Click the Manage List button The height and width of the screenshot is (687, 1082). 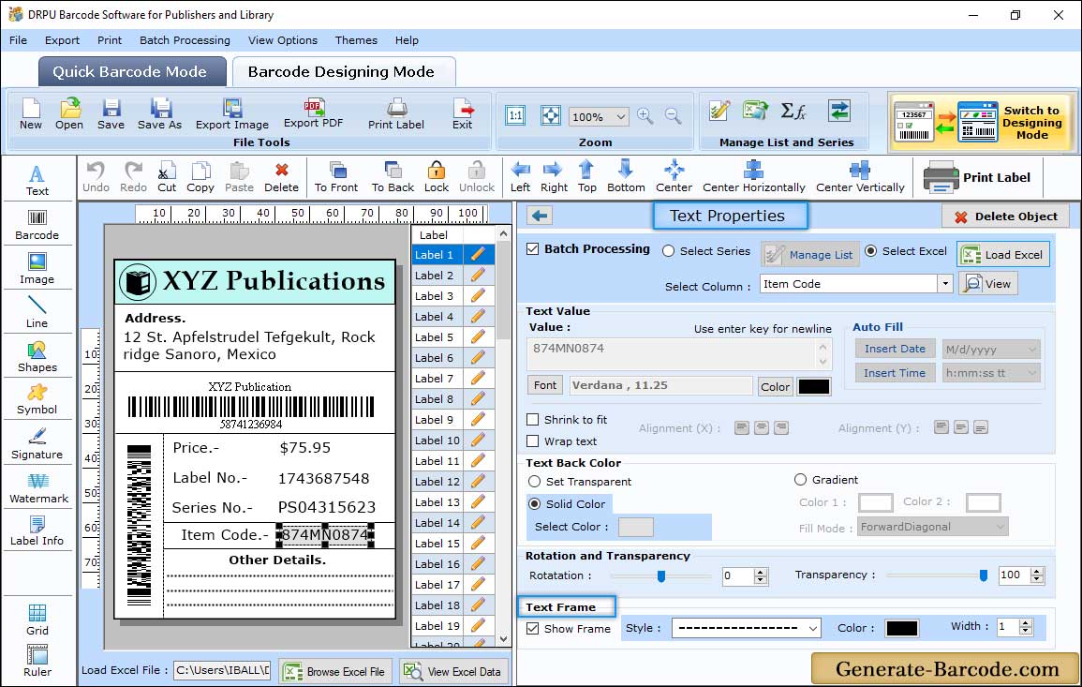click(x=811, y=254)
